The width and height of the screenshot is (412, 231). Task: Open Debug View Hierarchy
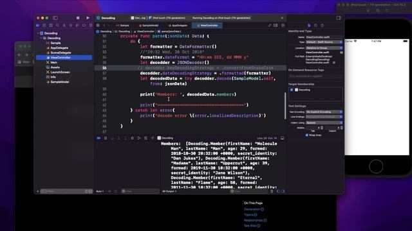pos(132,138)
